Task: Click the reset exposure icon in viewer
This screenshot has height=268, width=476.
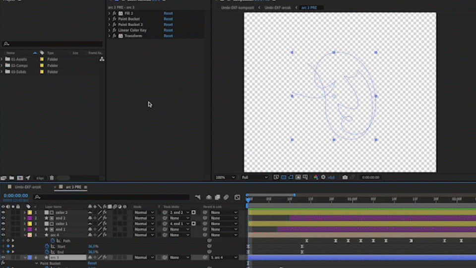Action: [x=323, y=178]
